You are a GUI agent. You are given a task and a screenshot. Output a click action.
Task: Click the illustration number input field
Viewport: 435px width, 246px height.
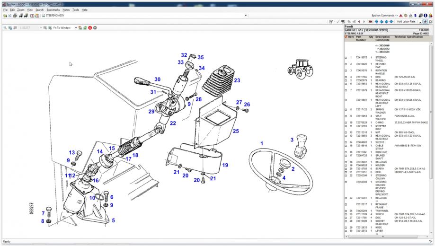tap(29, 28)
